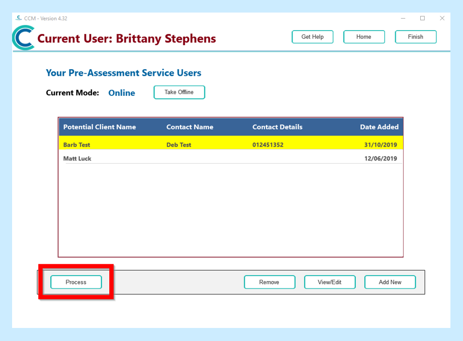Open View/Edit for selected client
Screen dimensions: 463x341
click(x=330, y=282)
